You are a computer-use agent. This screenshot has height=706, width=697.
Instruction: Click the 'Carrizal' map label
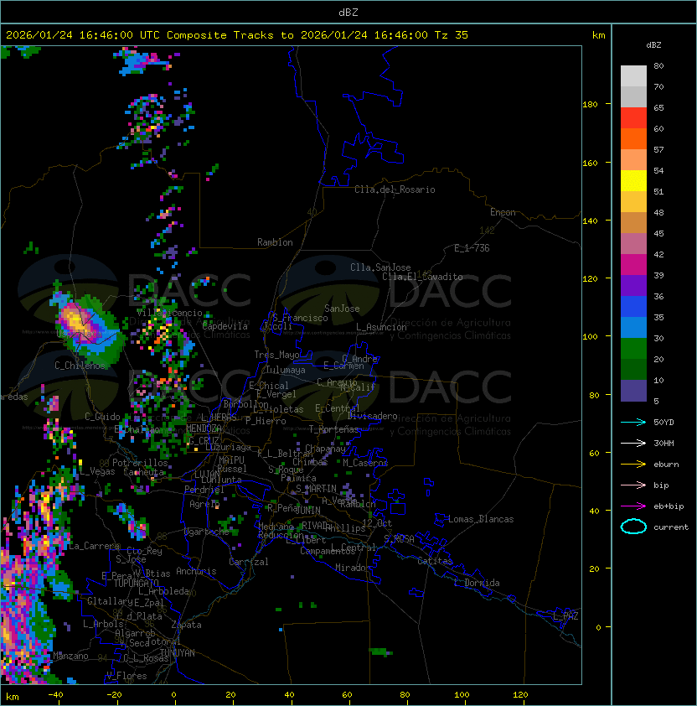248,562
